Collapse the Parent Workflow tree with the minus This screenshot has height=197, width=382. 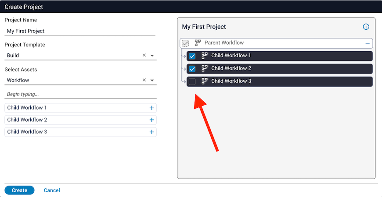367,43
